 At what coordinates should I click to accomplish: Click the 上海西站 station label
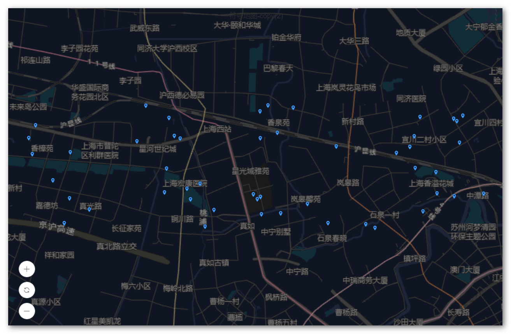(216, 129)
